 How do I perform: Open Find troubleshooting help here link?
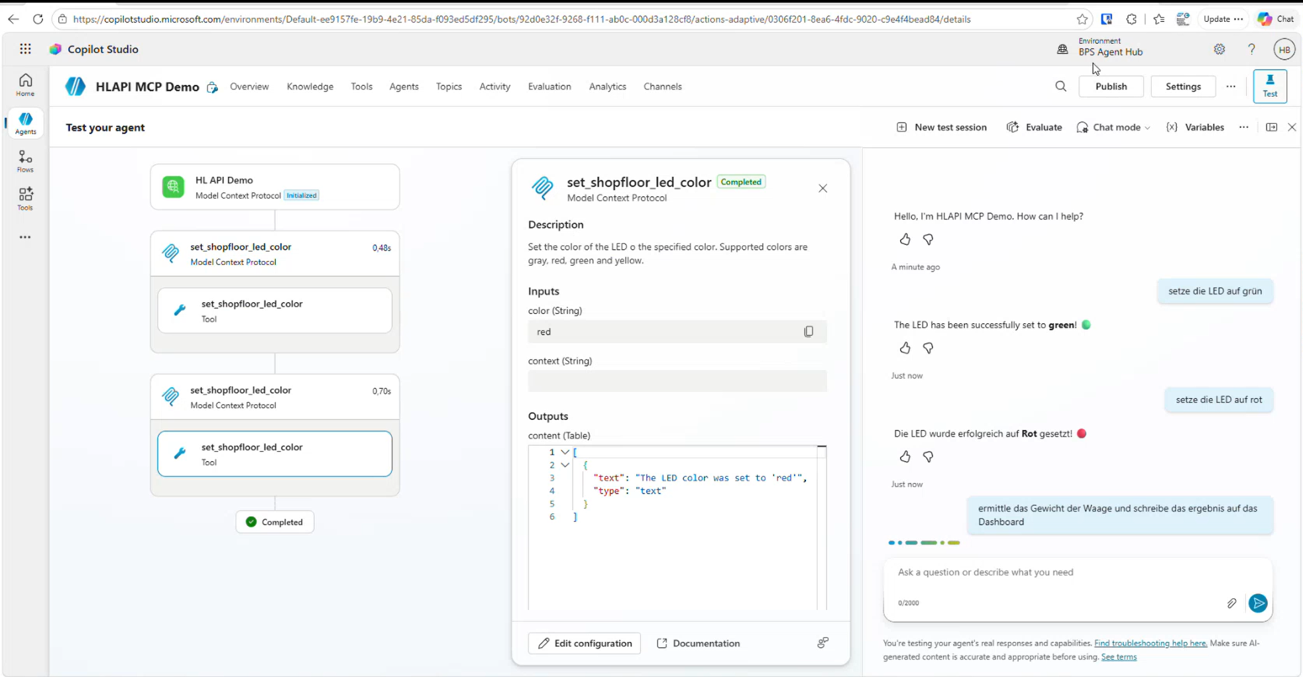pyautogui.click(x=1151, y=643)
